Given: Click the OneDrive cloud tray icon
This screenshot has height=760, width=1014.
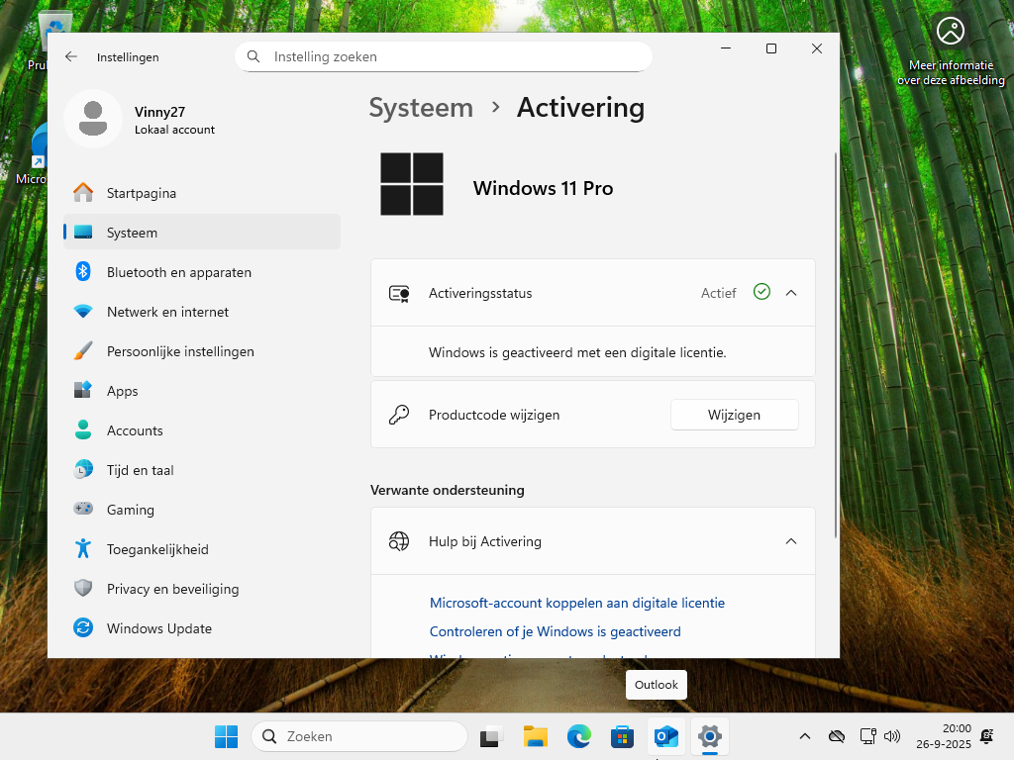Looking at the screenshot, I should pyautogui.click(x=837, y=736).
